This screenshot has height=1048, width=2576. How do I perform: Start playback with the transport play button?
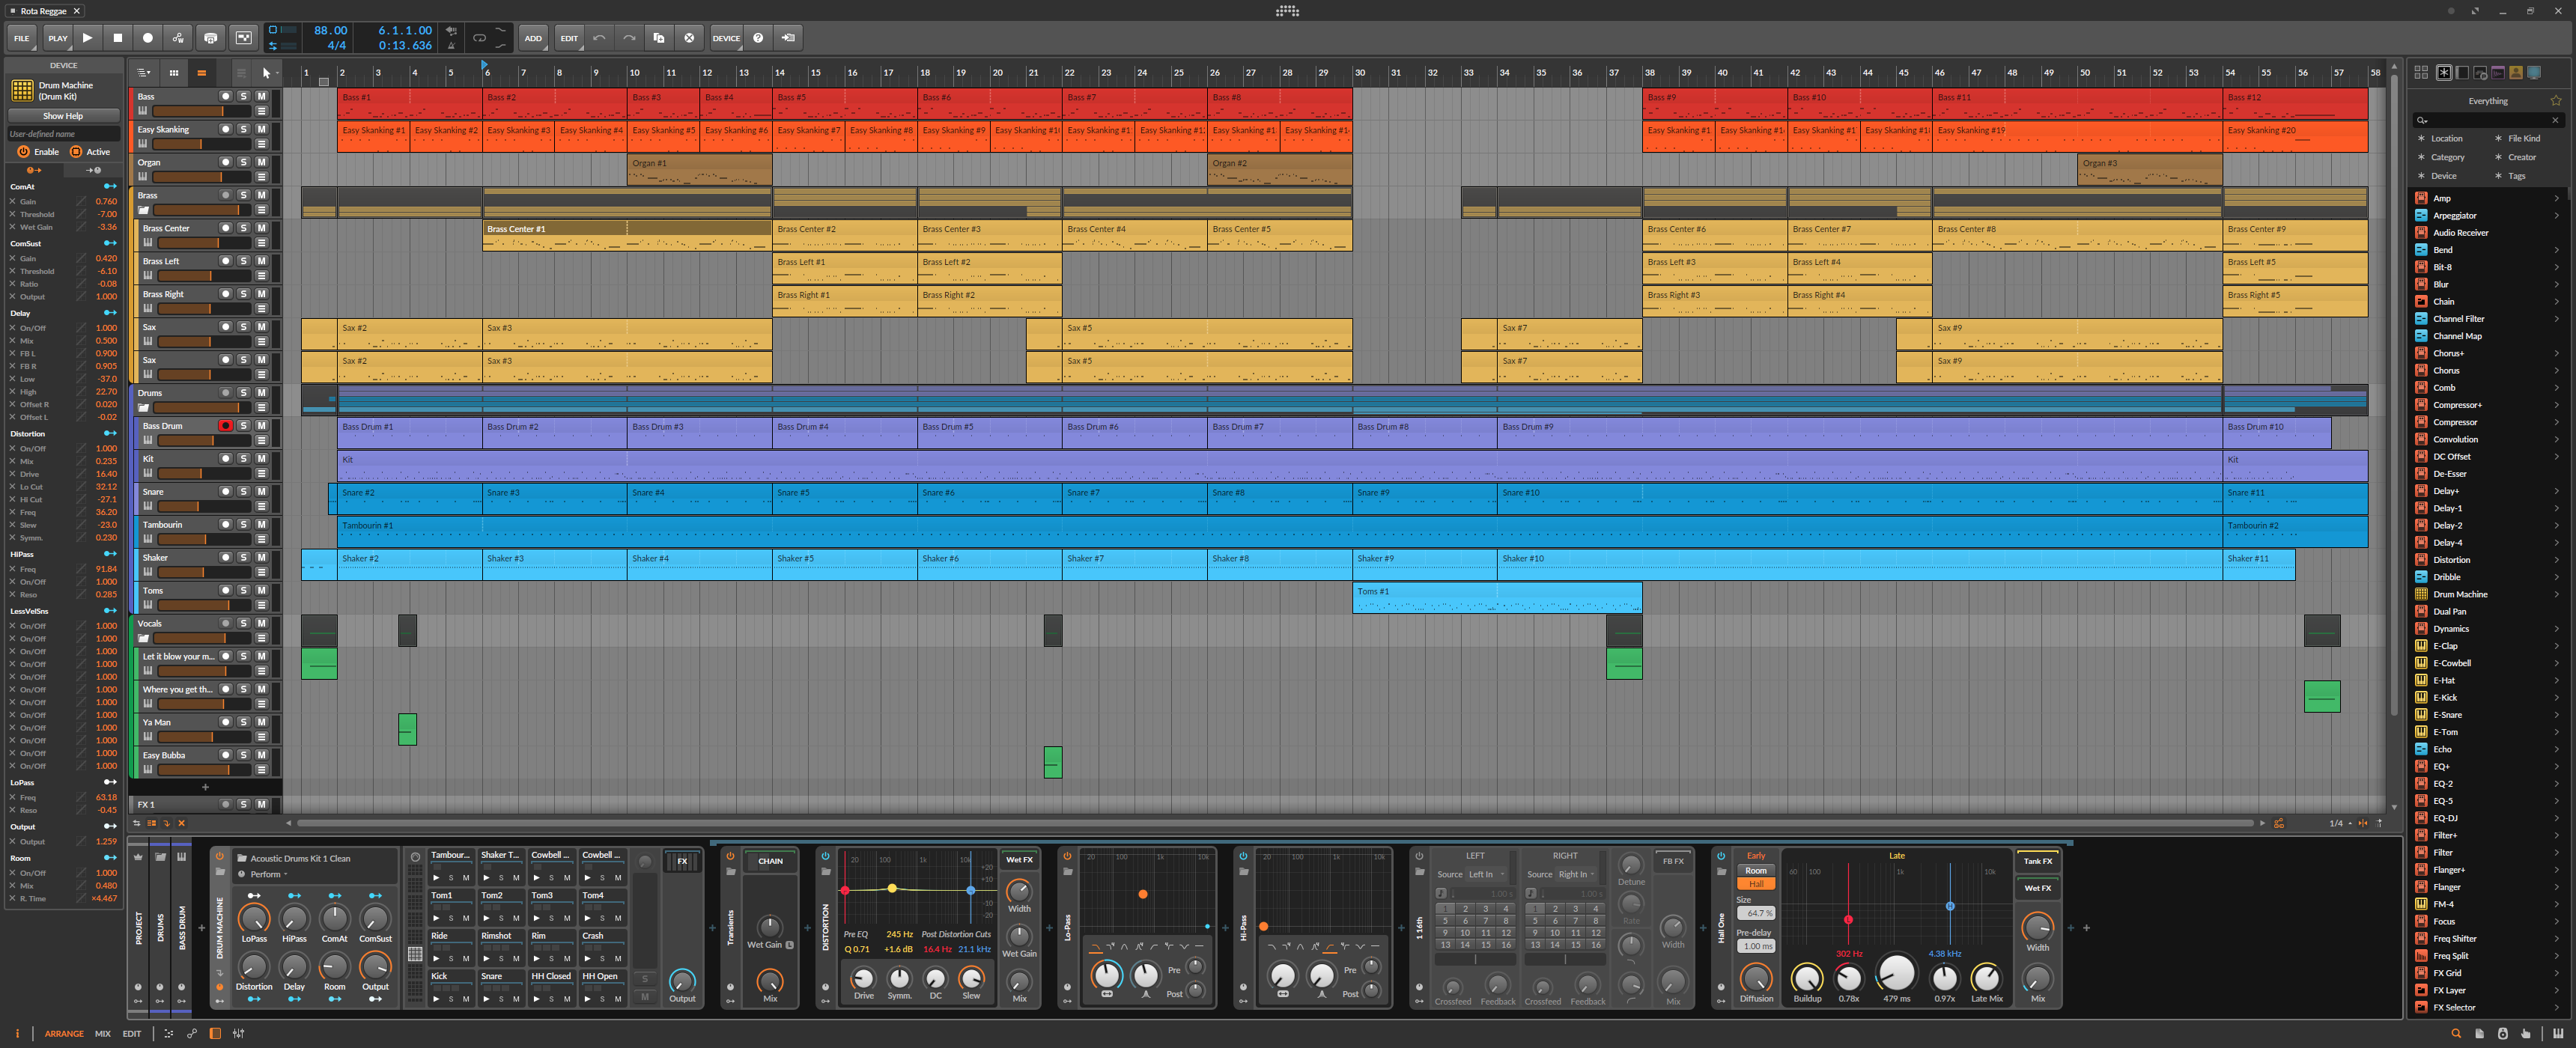coord(87,38)
